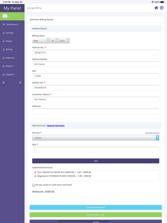Screen dimensions: 167x223
Task: Go to home via house icon
Action: pos(156,8)
